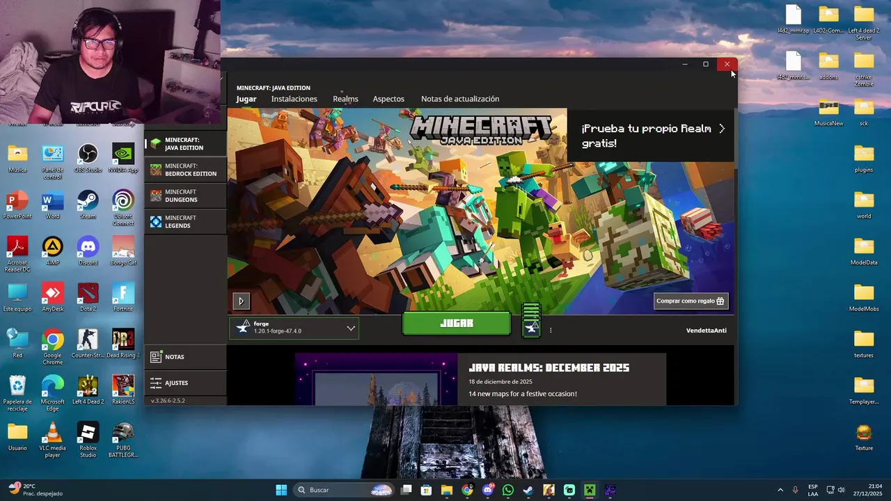891x501 pixels.
Task: Open Java Realms: December 2025 news headline
Action: 549,367
